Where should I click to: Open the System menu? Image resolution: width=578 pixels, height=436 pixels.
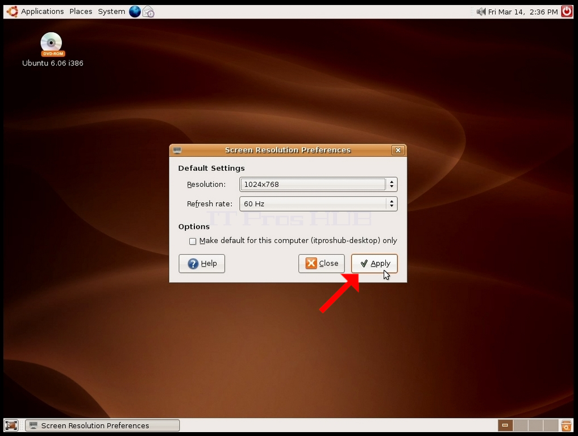coord(111,12)
